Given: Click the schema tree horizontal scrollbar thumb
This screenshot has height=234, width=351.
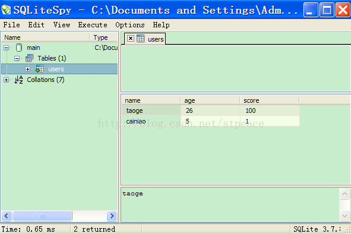Looking at the screenshot, I should tap(42, 216).
